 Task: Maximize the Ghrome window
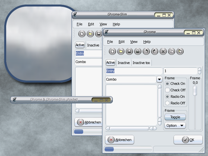pos(194,32)
